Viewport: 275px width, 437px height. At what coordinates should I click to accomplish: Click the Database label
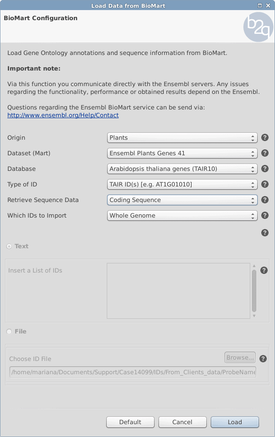coord(22,169)
